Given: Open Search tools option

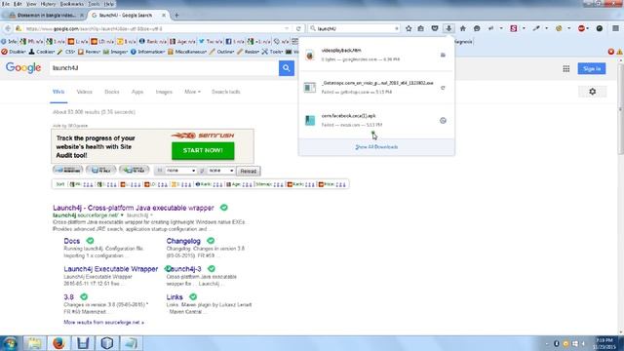Looking at the screenshot, I should pos(225,92).
